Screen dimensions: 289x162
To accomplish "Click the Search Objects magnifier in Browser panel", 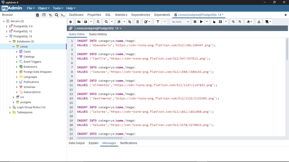I will [x=56, y=15].
